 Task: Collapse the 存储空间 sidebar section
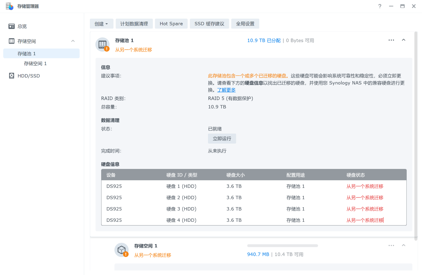[x=73, y=41]
